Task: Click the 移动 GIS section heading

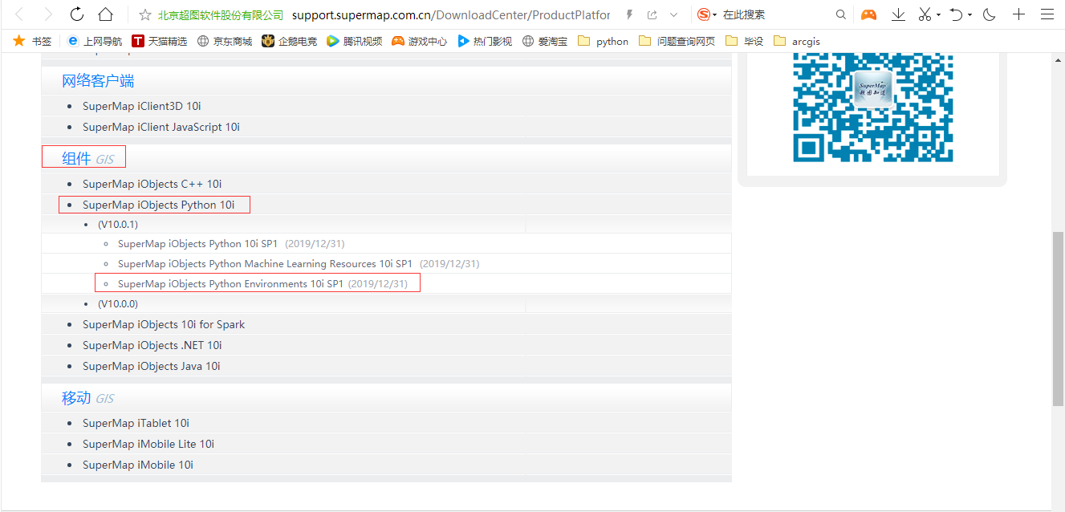Action: pyautogui.click(x=87, y=398)
